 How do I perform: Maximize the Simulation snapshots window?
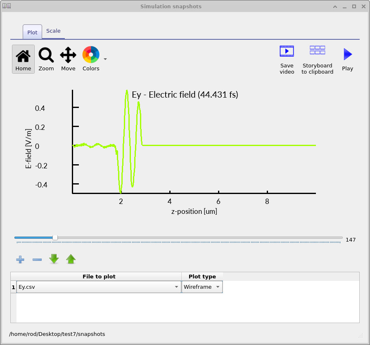pyautogui.click(x=354, y=7)
